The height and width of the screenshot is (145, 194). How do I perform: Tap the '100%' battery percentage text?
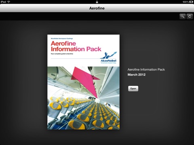point(186,2)
